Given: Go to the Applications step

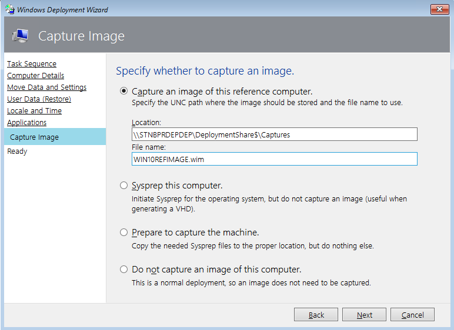Looking at the screenshot, I should tap(26, 123).
